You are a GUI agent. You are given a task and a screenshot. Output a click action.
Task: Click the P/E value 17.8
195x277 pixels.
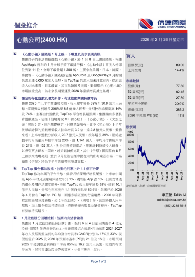point(181,115)
